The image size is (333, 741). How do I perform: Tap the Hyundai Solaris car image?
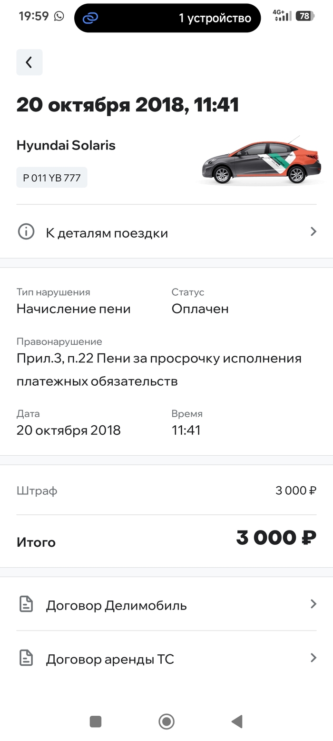click(261, 160)
